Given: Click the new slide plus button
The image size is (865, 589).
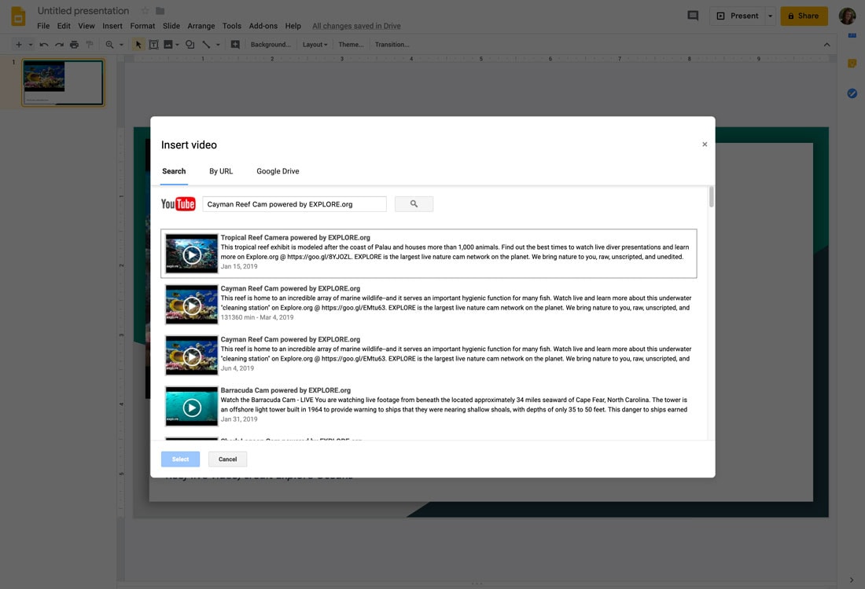Looking at the screenshot, I should click(x=19, y=45).
